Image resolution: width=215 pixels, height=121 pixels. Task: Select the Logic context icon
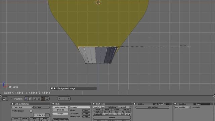click(x=26, y=98)
